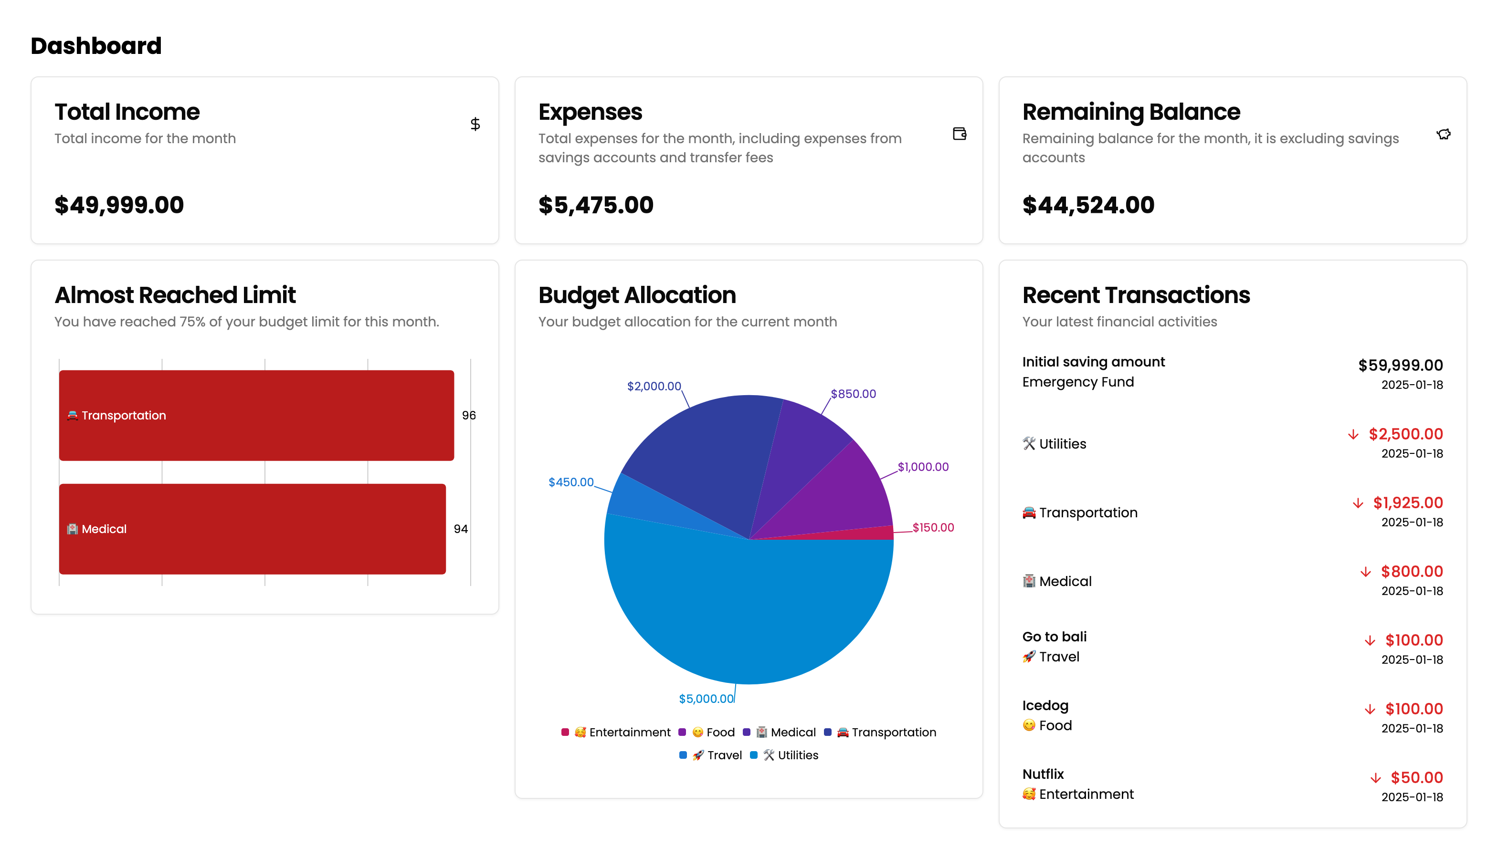Image resolution: width=1498 pixels, height=859 pixels.
Task: Click the rocket emoji next to Travel transaction
Action: (x=1029, y=657)
